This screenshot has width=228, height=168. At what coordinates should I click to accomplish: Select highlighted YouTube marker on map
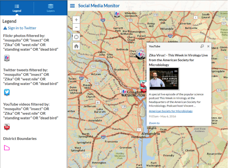[x=143, y=85]
